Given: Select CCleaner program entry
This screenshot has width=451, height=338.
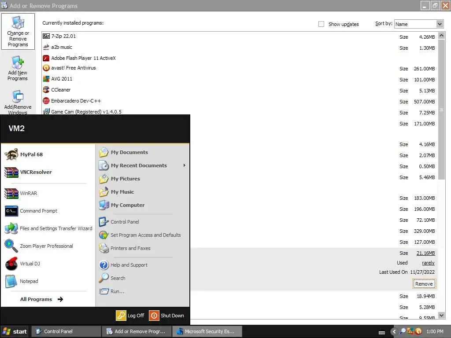Looking at the screenshot, I should click(240, 90).
